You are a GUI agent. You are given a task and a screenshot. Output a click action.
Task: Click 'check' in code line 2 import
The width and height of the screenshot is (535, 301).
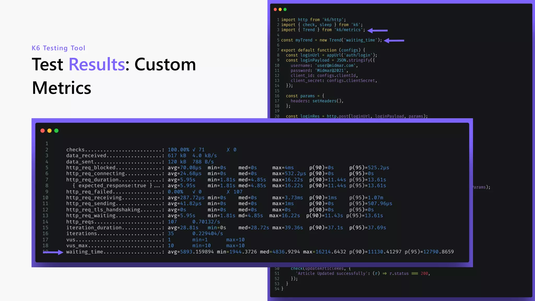pos(309,25)
